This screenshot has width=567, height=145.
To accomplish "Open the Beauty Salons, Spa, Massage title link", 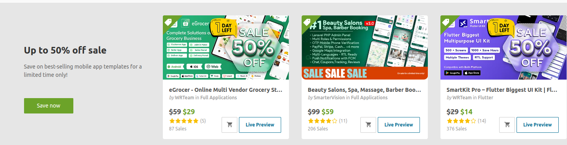I will [364, 90].
